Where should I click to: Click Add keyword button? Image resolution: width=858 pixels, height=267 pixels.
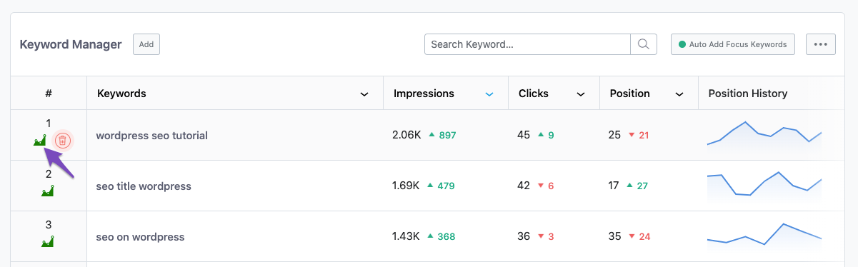coord(146,44)
